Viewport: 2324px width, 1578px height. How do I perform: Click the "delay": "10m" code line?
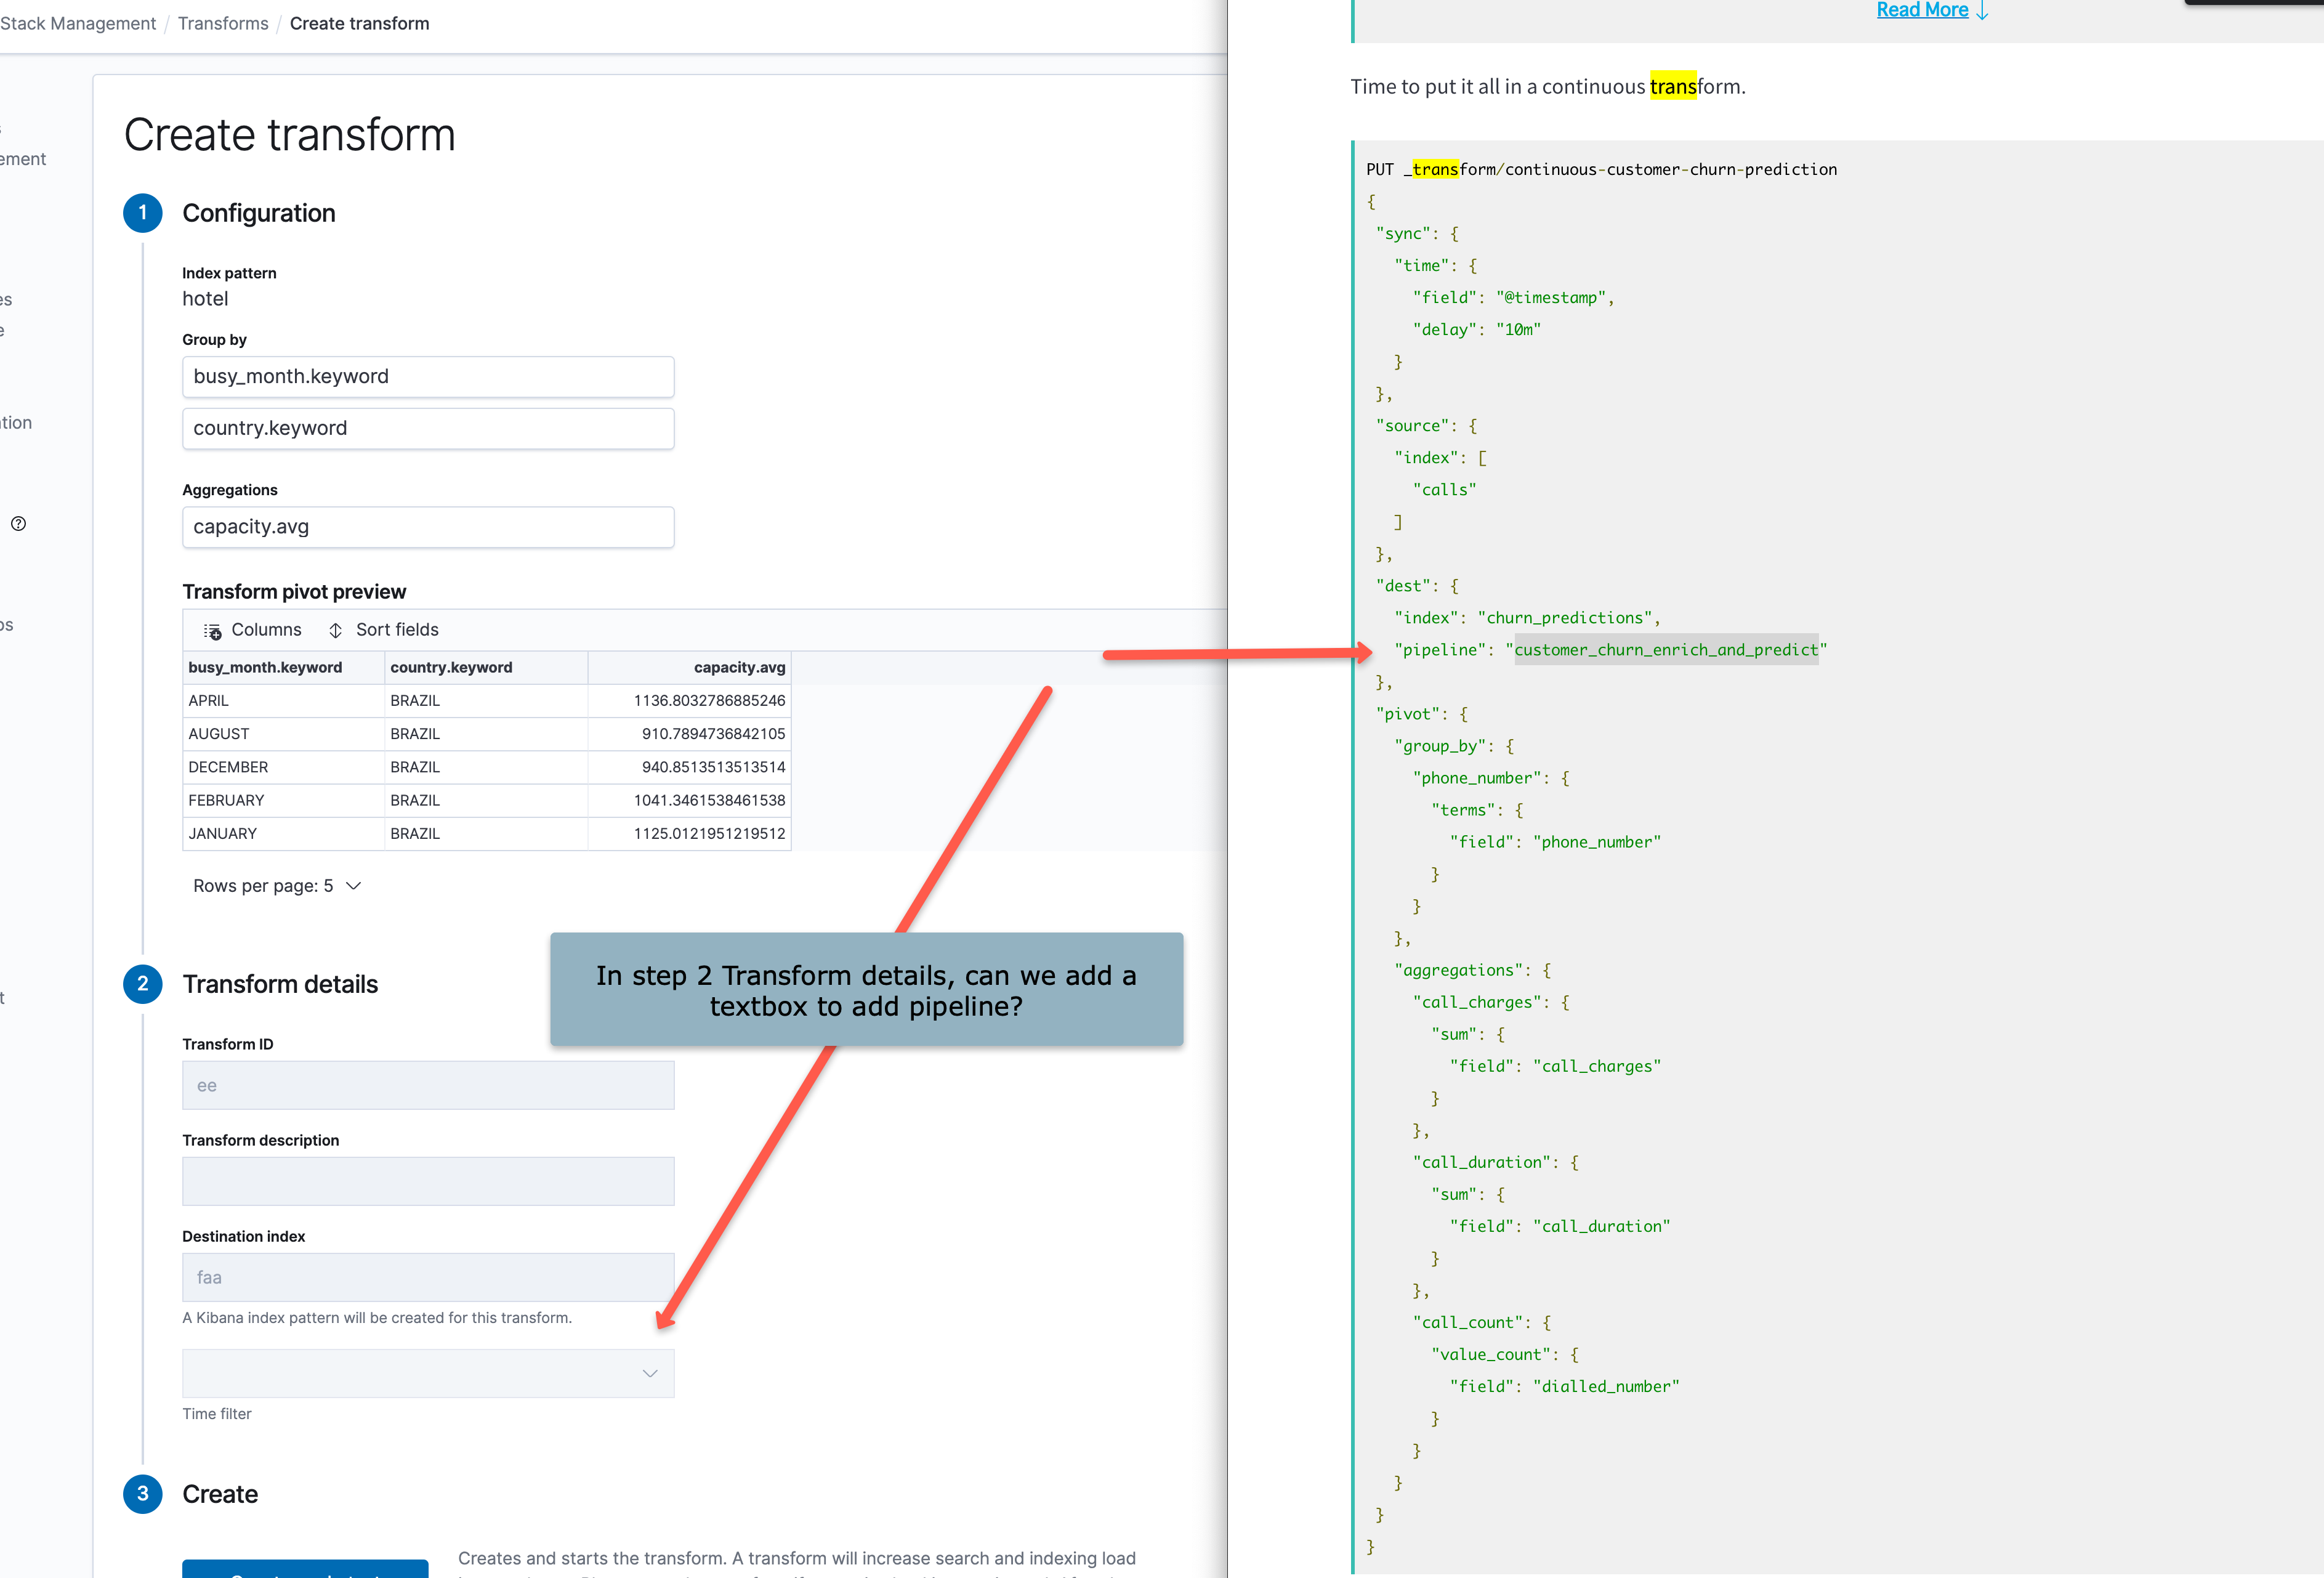coord(1476,329)
